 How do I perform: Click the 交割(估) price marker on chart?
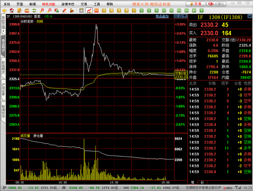(181, 75)
